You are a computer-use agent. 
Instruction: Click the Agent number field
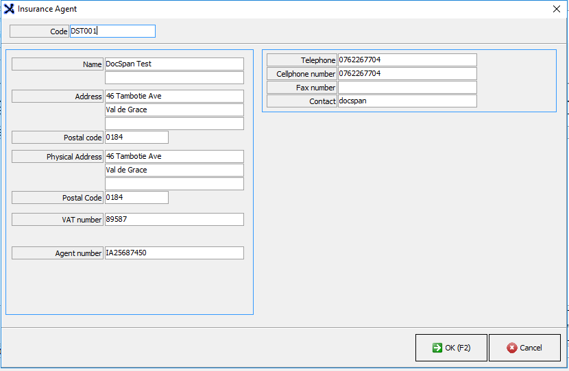[174, 253]
